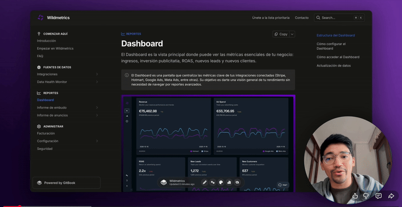The image size is (402, 207).
Task: Click the Dashboard page heading
Action: [142, 44]
